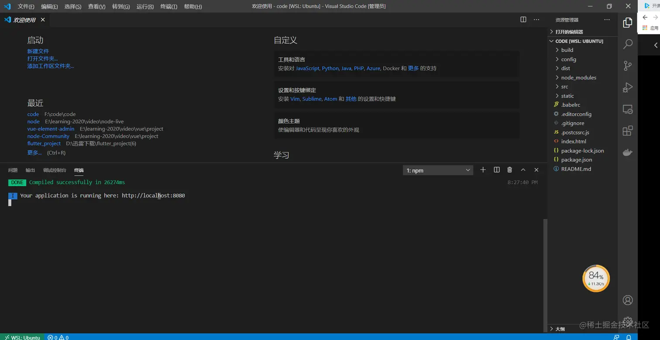Click the WSL: Ubuntu remote indicator
This screenshot has width=660, height=340.
22,337
